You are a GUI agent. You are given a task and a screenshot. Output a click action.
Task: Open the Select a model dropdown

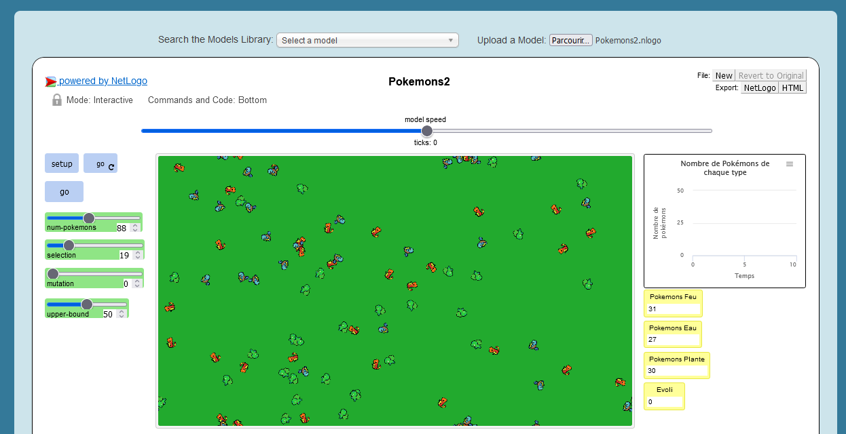[367, 40]
